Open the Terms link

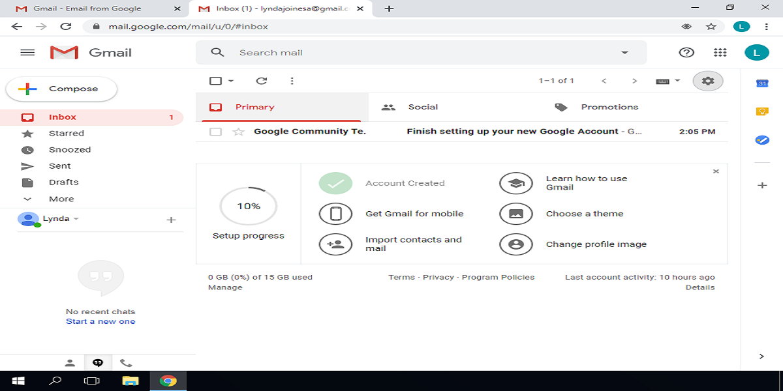(401, 277)
